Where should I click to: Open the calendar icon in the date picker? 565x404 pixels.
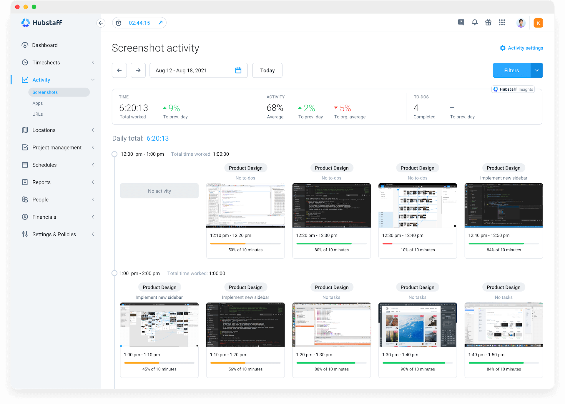(238, 70)
